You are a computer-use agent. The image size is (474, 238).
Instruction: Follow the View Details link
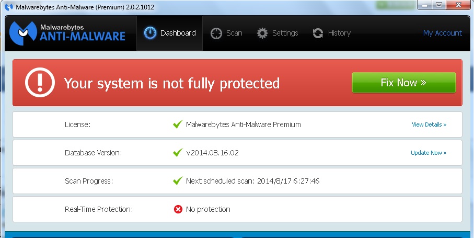click(429, 124)
